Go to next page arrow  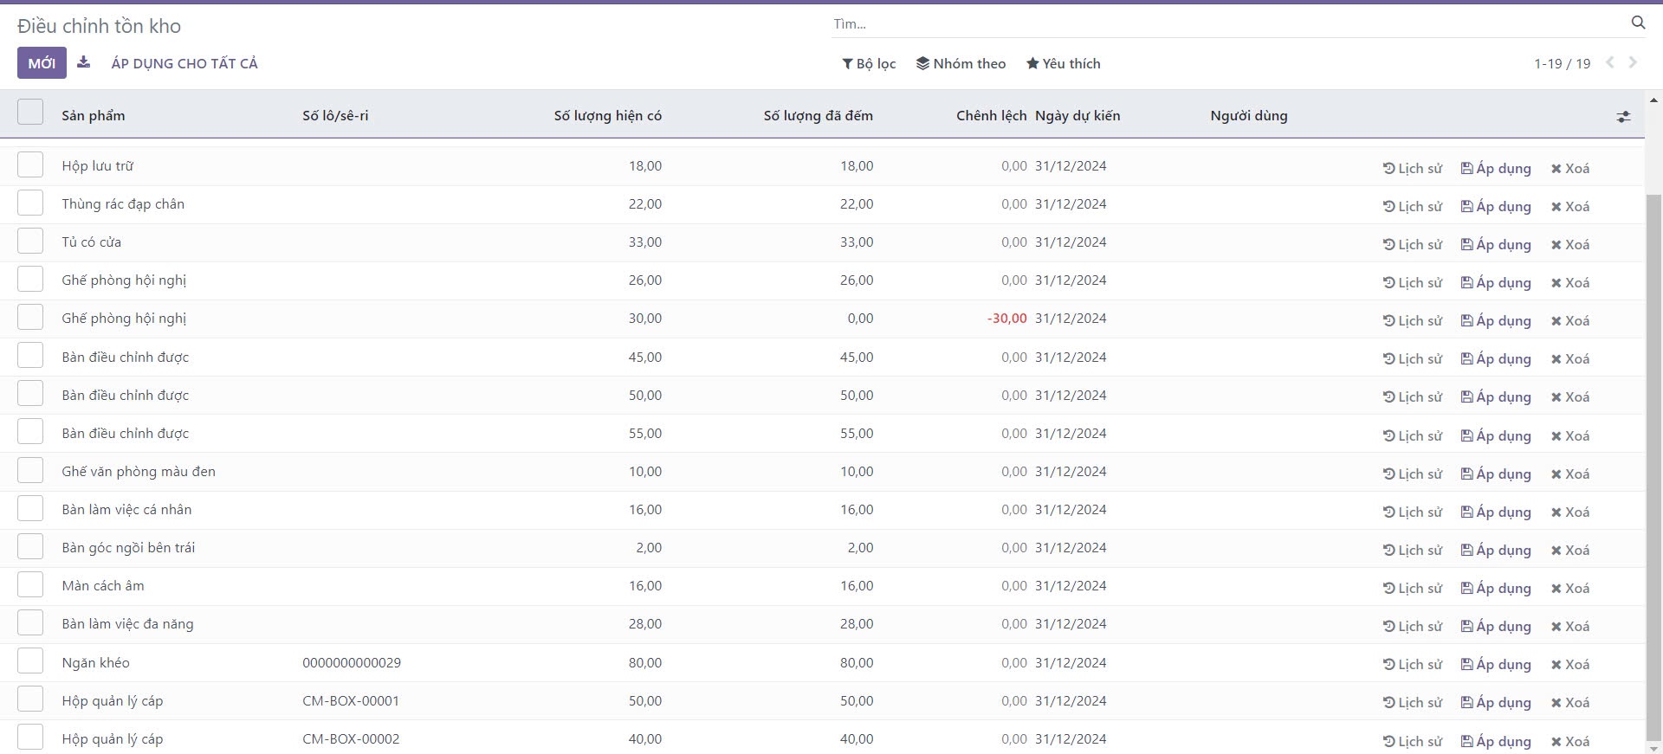point(1633,62)
